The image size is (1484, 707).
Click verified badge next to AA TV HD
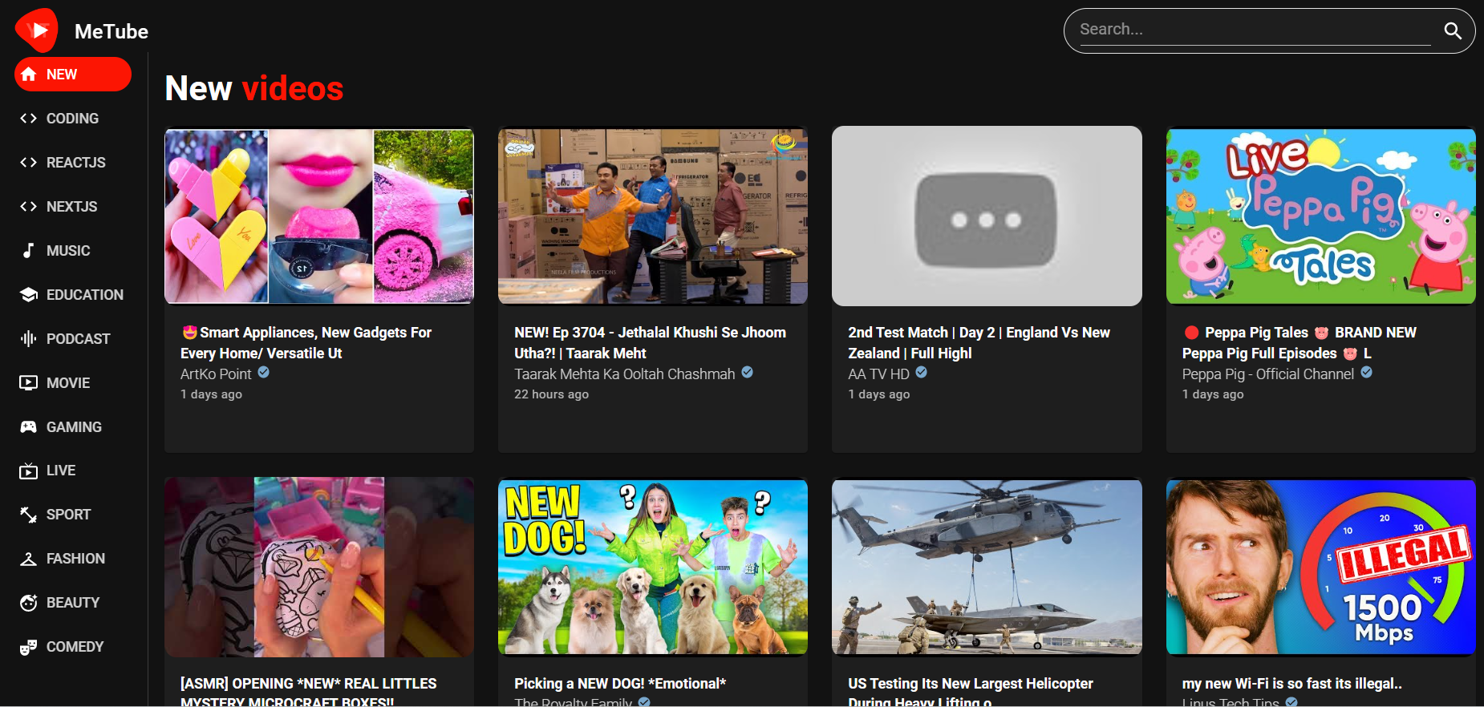(921, 373)
